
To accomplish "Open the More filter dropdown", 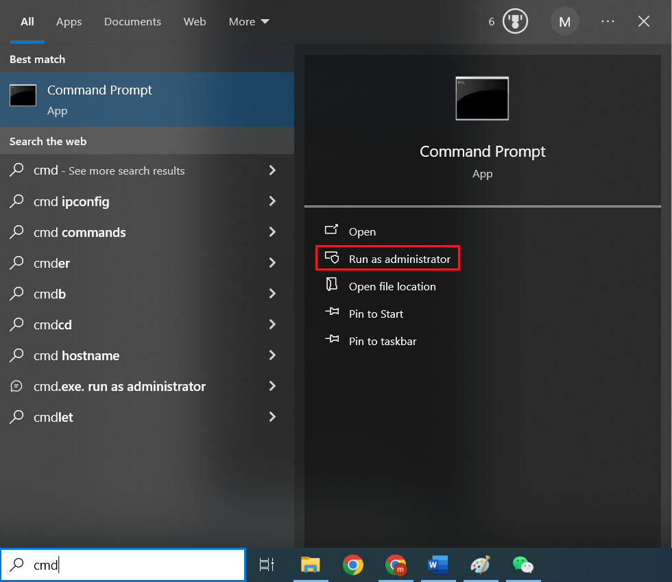I will tap(248, 21).
